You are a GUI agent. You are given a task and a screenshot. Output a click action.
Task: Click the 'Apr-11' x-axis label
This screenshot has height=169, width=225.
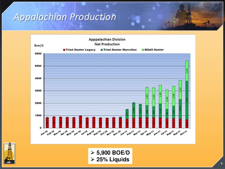[144, 133]
